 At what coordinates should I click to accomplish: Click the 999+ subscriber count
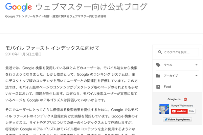tap(191, 111)
